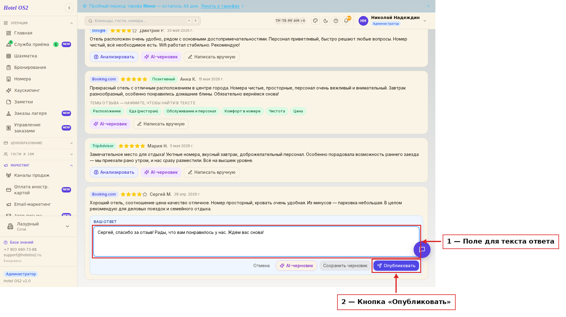This screenshot has height=317, width=566.
Task: Open the floating chat bubble button
Action: click(422, 250)
